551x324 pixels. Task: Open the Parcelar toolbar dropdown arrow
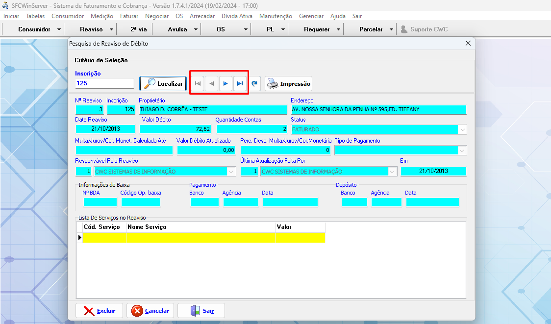click(x=391, y=29)
